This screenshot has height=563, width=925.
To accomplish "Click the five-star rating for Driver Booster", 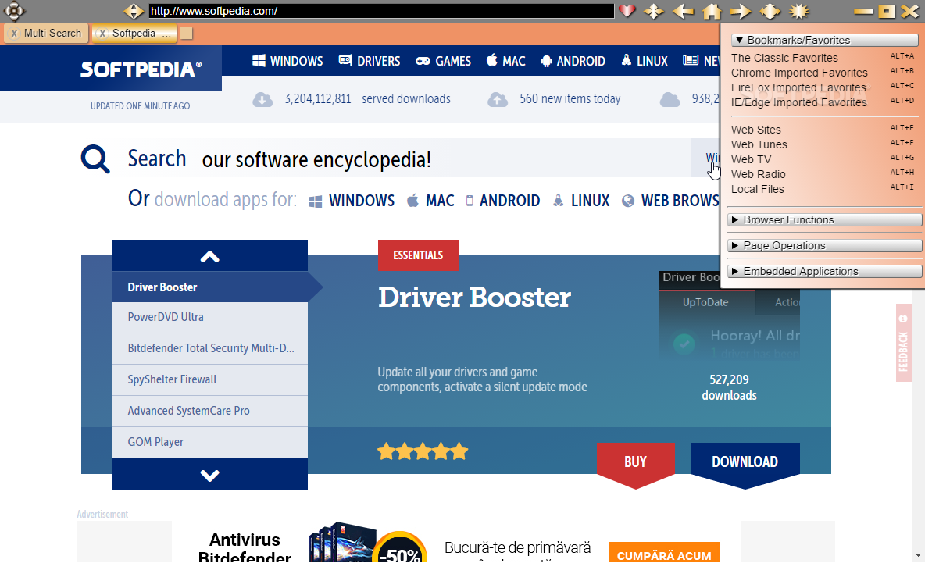I will [423, 451].
